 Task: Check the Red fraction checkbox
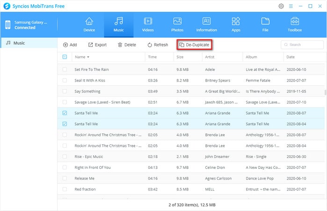(x=65, y=189)
